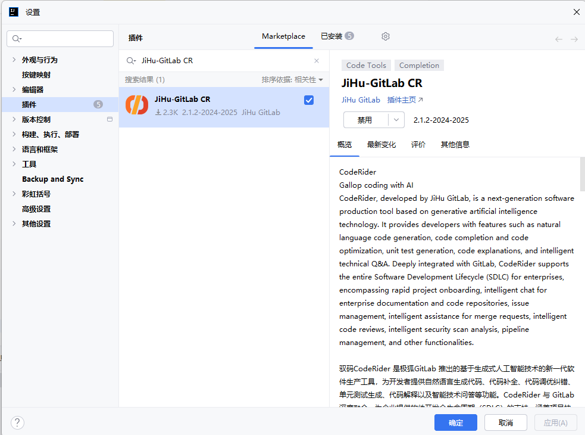Click the JiHu-GitLab CR plugin logo
This screenshot has width=585, height=435.
136,105
